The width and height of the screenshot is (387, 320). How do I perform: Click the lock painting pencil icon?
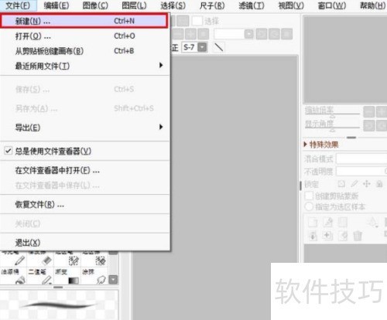[354, 184]
